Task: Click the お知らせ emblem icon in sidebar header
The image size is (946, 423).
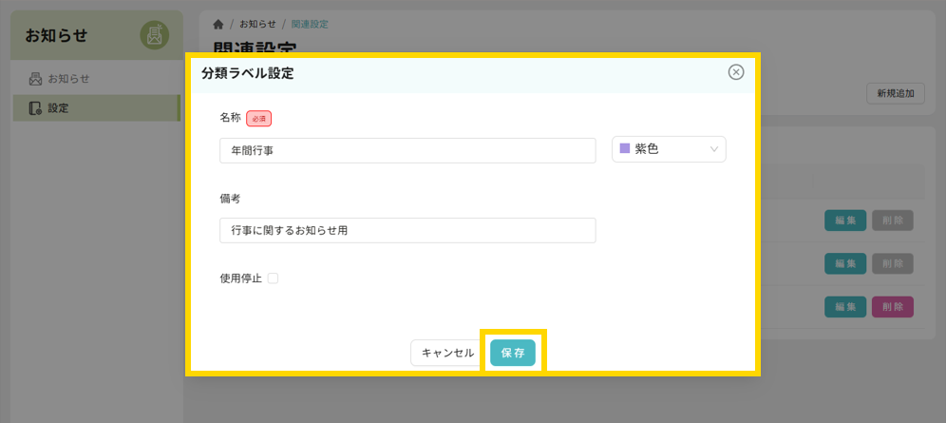Action: [154, 35]
